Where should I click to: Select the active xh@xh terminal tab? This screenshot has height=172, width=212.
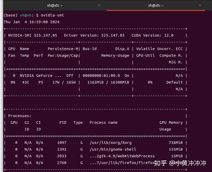156,5
